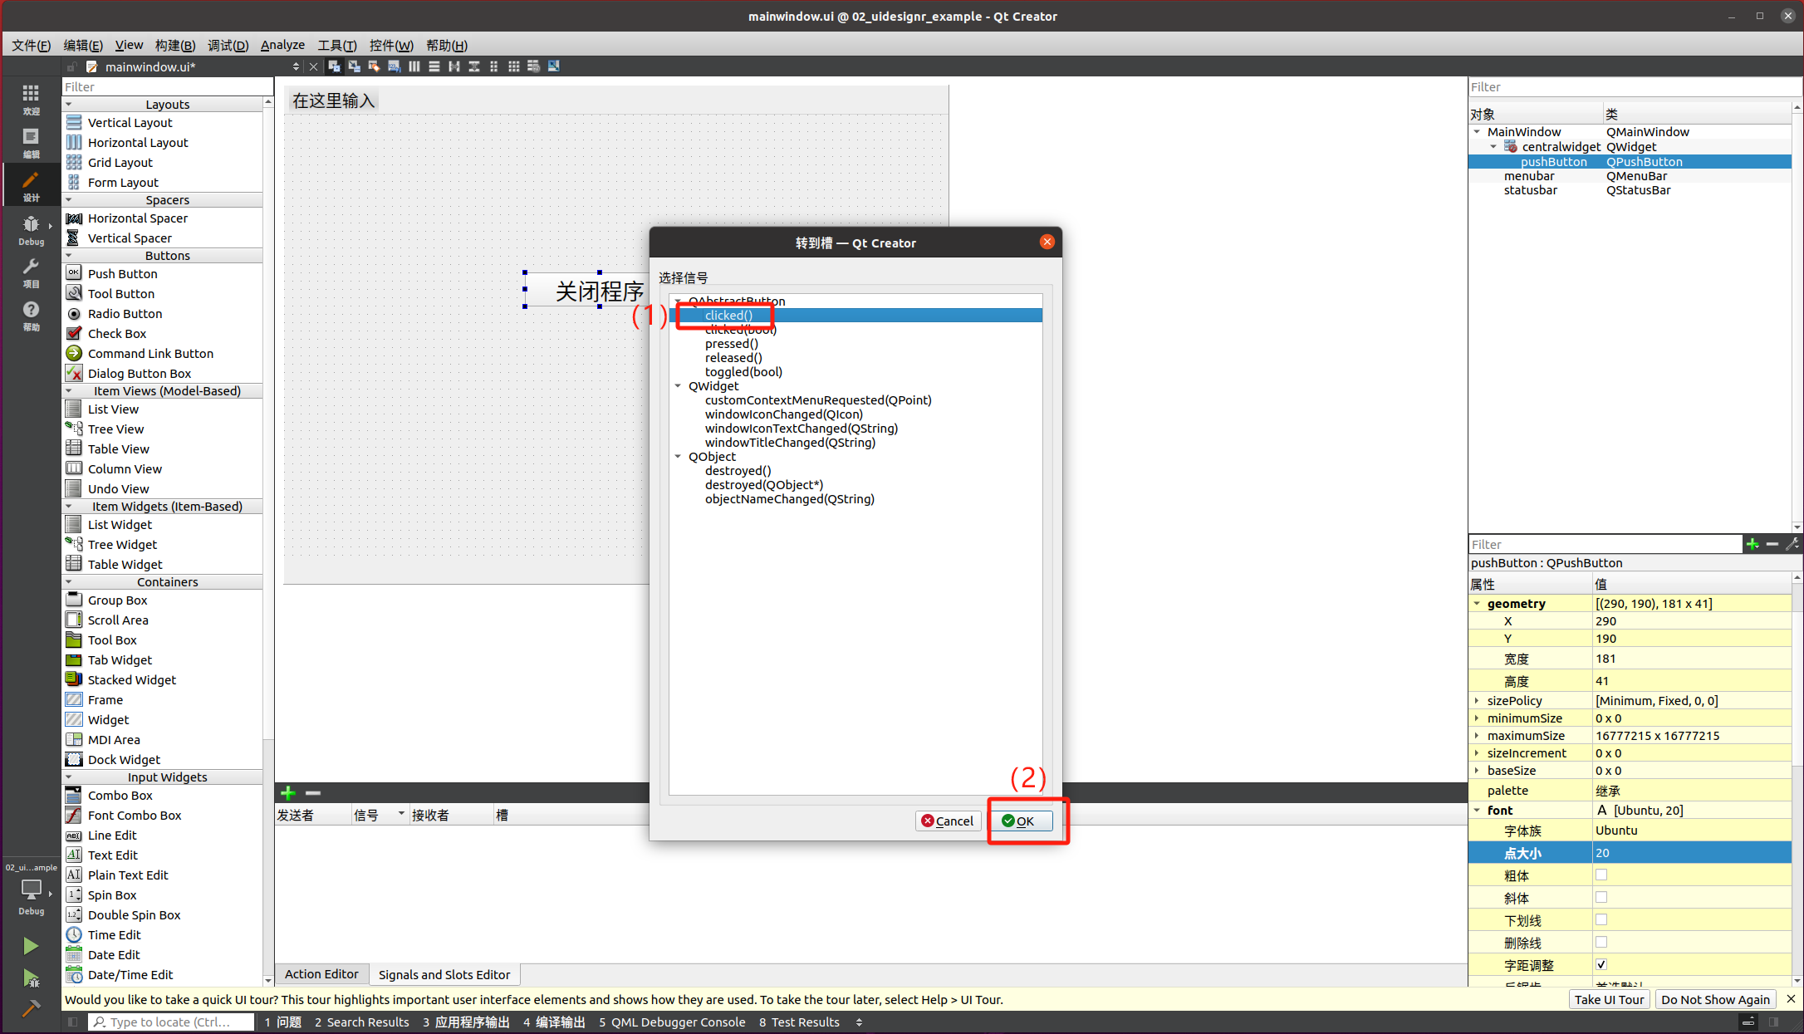Image resolution: width=1804 pixels, height=1034 pixels.
Task: Click the green plus icon above connections table
Action: point(288,793)
